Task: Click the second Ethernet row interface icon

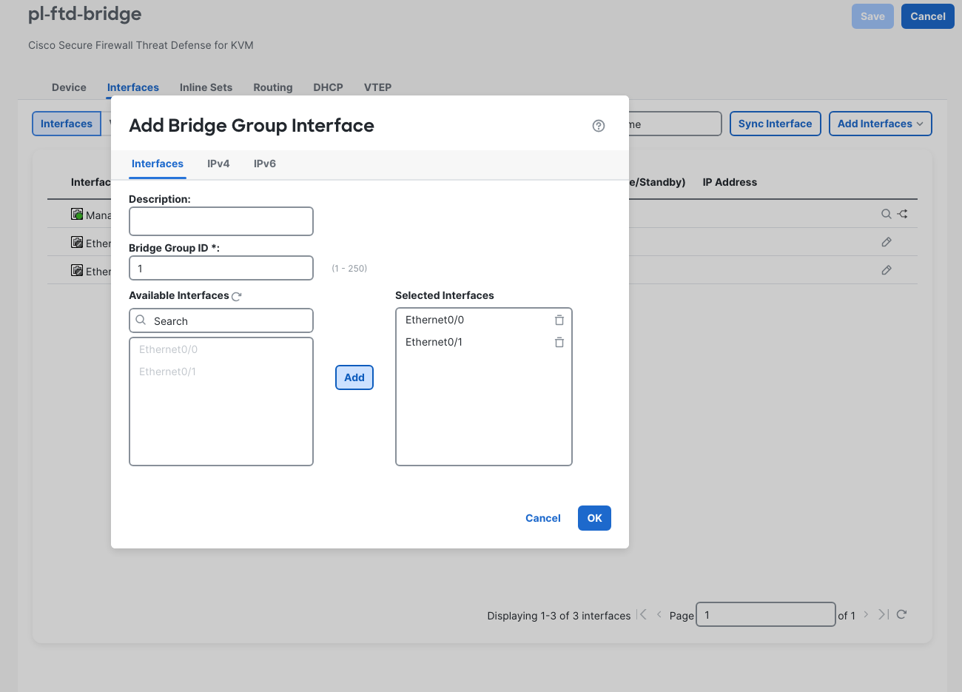Action: [x=77, y=270]
